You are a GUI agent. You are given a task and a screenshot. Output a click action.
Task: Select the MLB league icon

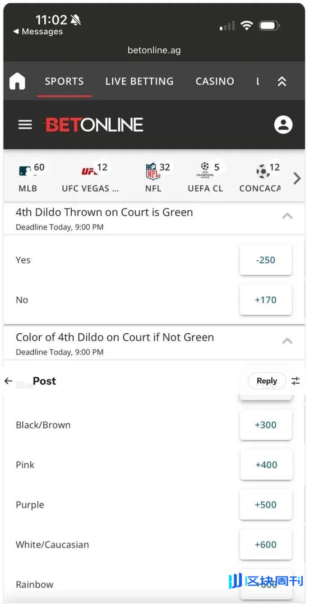pyautogui.click(x=25, y=171)
